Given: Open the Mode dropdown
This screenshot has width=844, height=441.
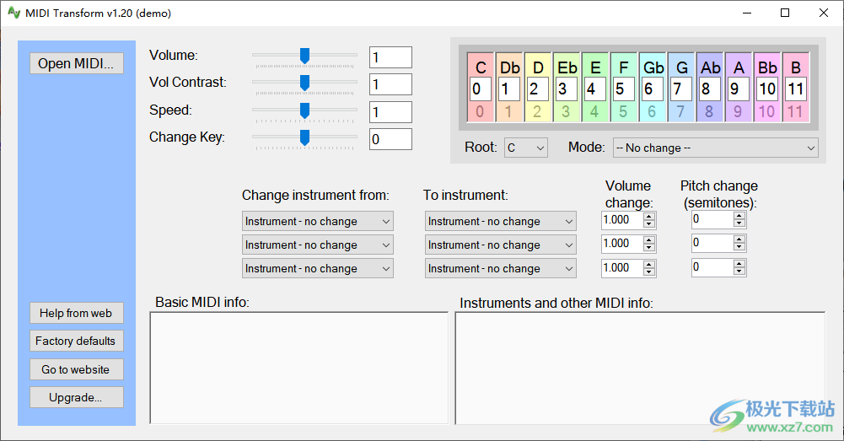Looking at the screenshot, I should [715, 148].
